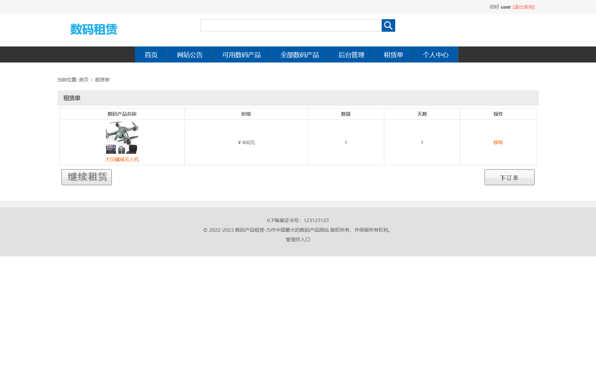Open 个人中心 menu item
This screenshot has height=365, width=596.
tap(436, 54)
